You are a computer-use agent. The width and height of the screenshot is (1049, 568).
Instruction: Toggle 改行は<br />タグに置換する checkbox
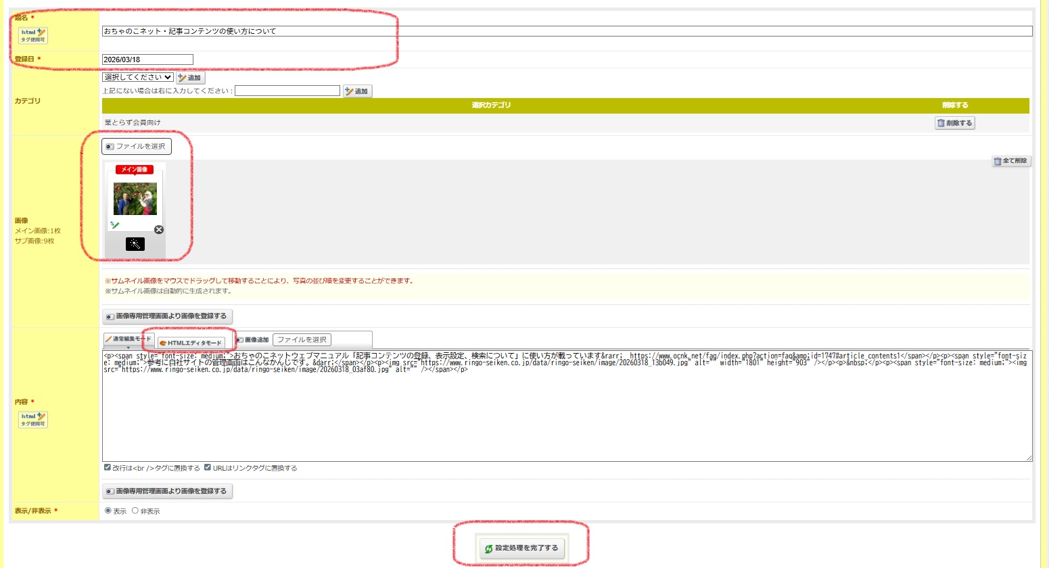pyautogui.click(x=108, y=467)
